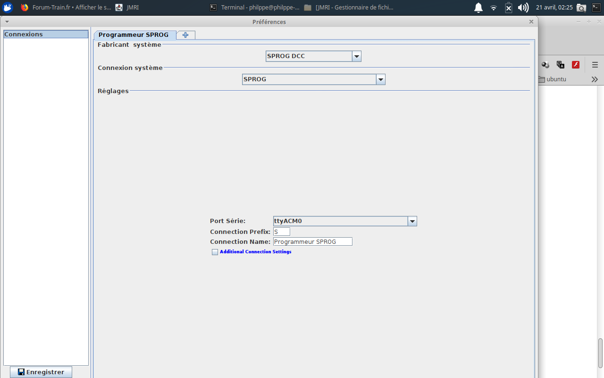604x378 pixels.
Task: Minimize the Firefox window behind Préférences
Action: coord(579,22)
